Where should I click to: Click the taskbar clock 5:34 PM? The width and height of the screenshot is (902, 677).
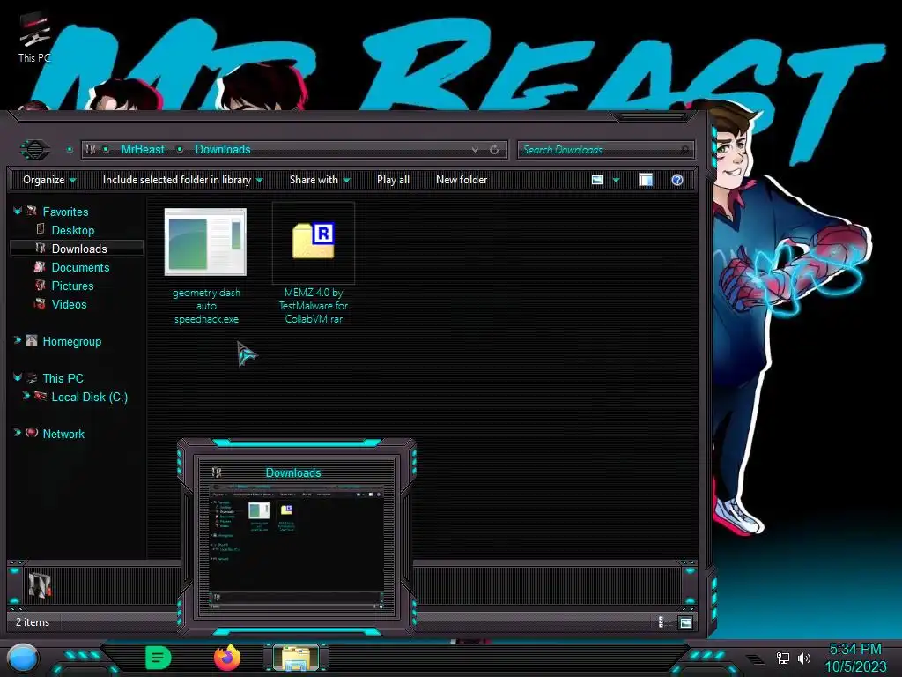click(x=855, y=650)
